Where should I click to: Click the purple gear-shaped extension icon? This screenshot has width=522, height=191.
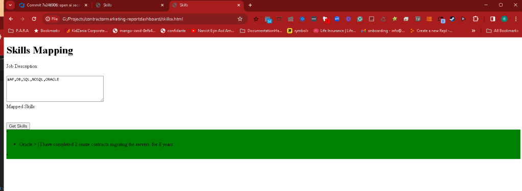[348, 19]
